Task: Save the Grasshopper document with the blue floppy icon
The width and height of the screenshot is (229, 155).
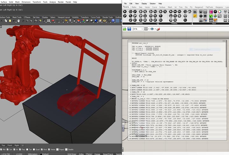Action: click(129, 29)
